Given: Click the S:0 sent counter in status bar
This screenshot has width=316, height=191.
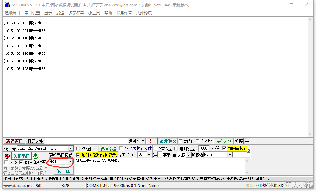Looking at the screenshot, I should [39, 185].
